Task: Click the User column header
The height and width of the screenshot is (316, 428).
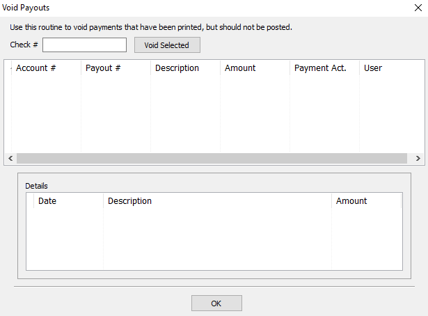Action: click(392, 68)
